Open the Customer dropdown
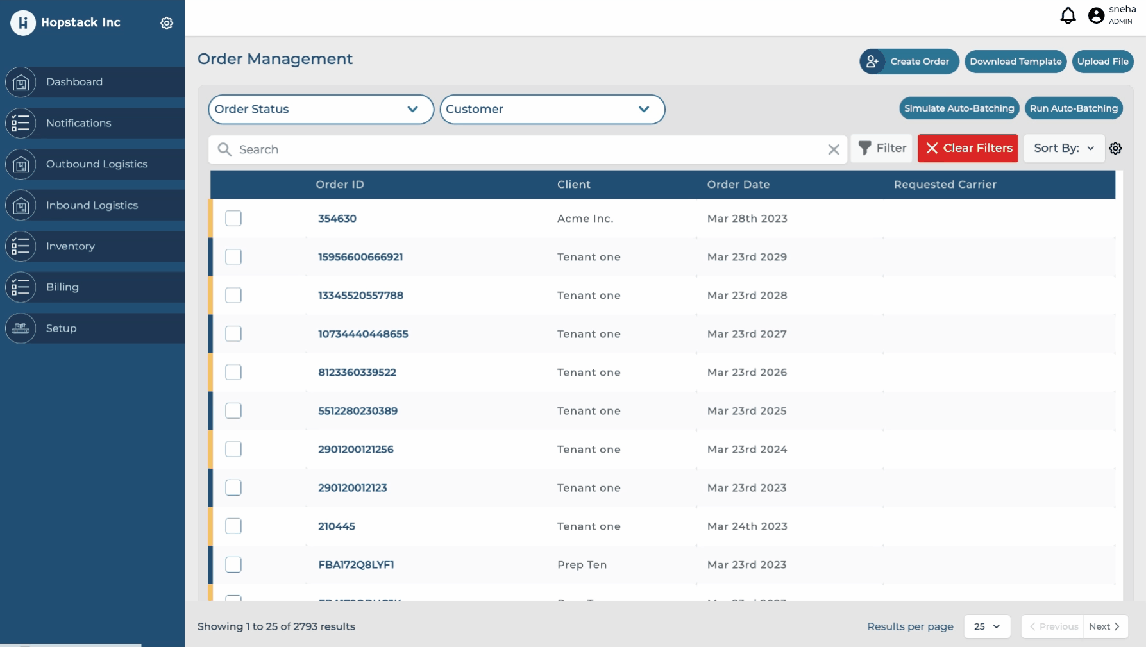1146x647 pixels. click(552, 110)
